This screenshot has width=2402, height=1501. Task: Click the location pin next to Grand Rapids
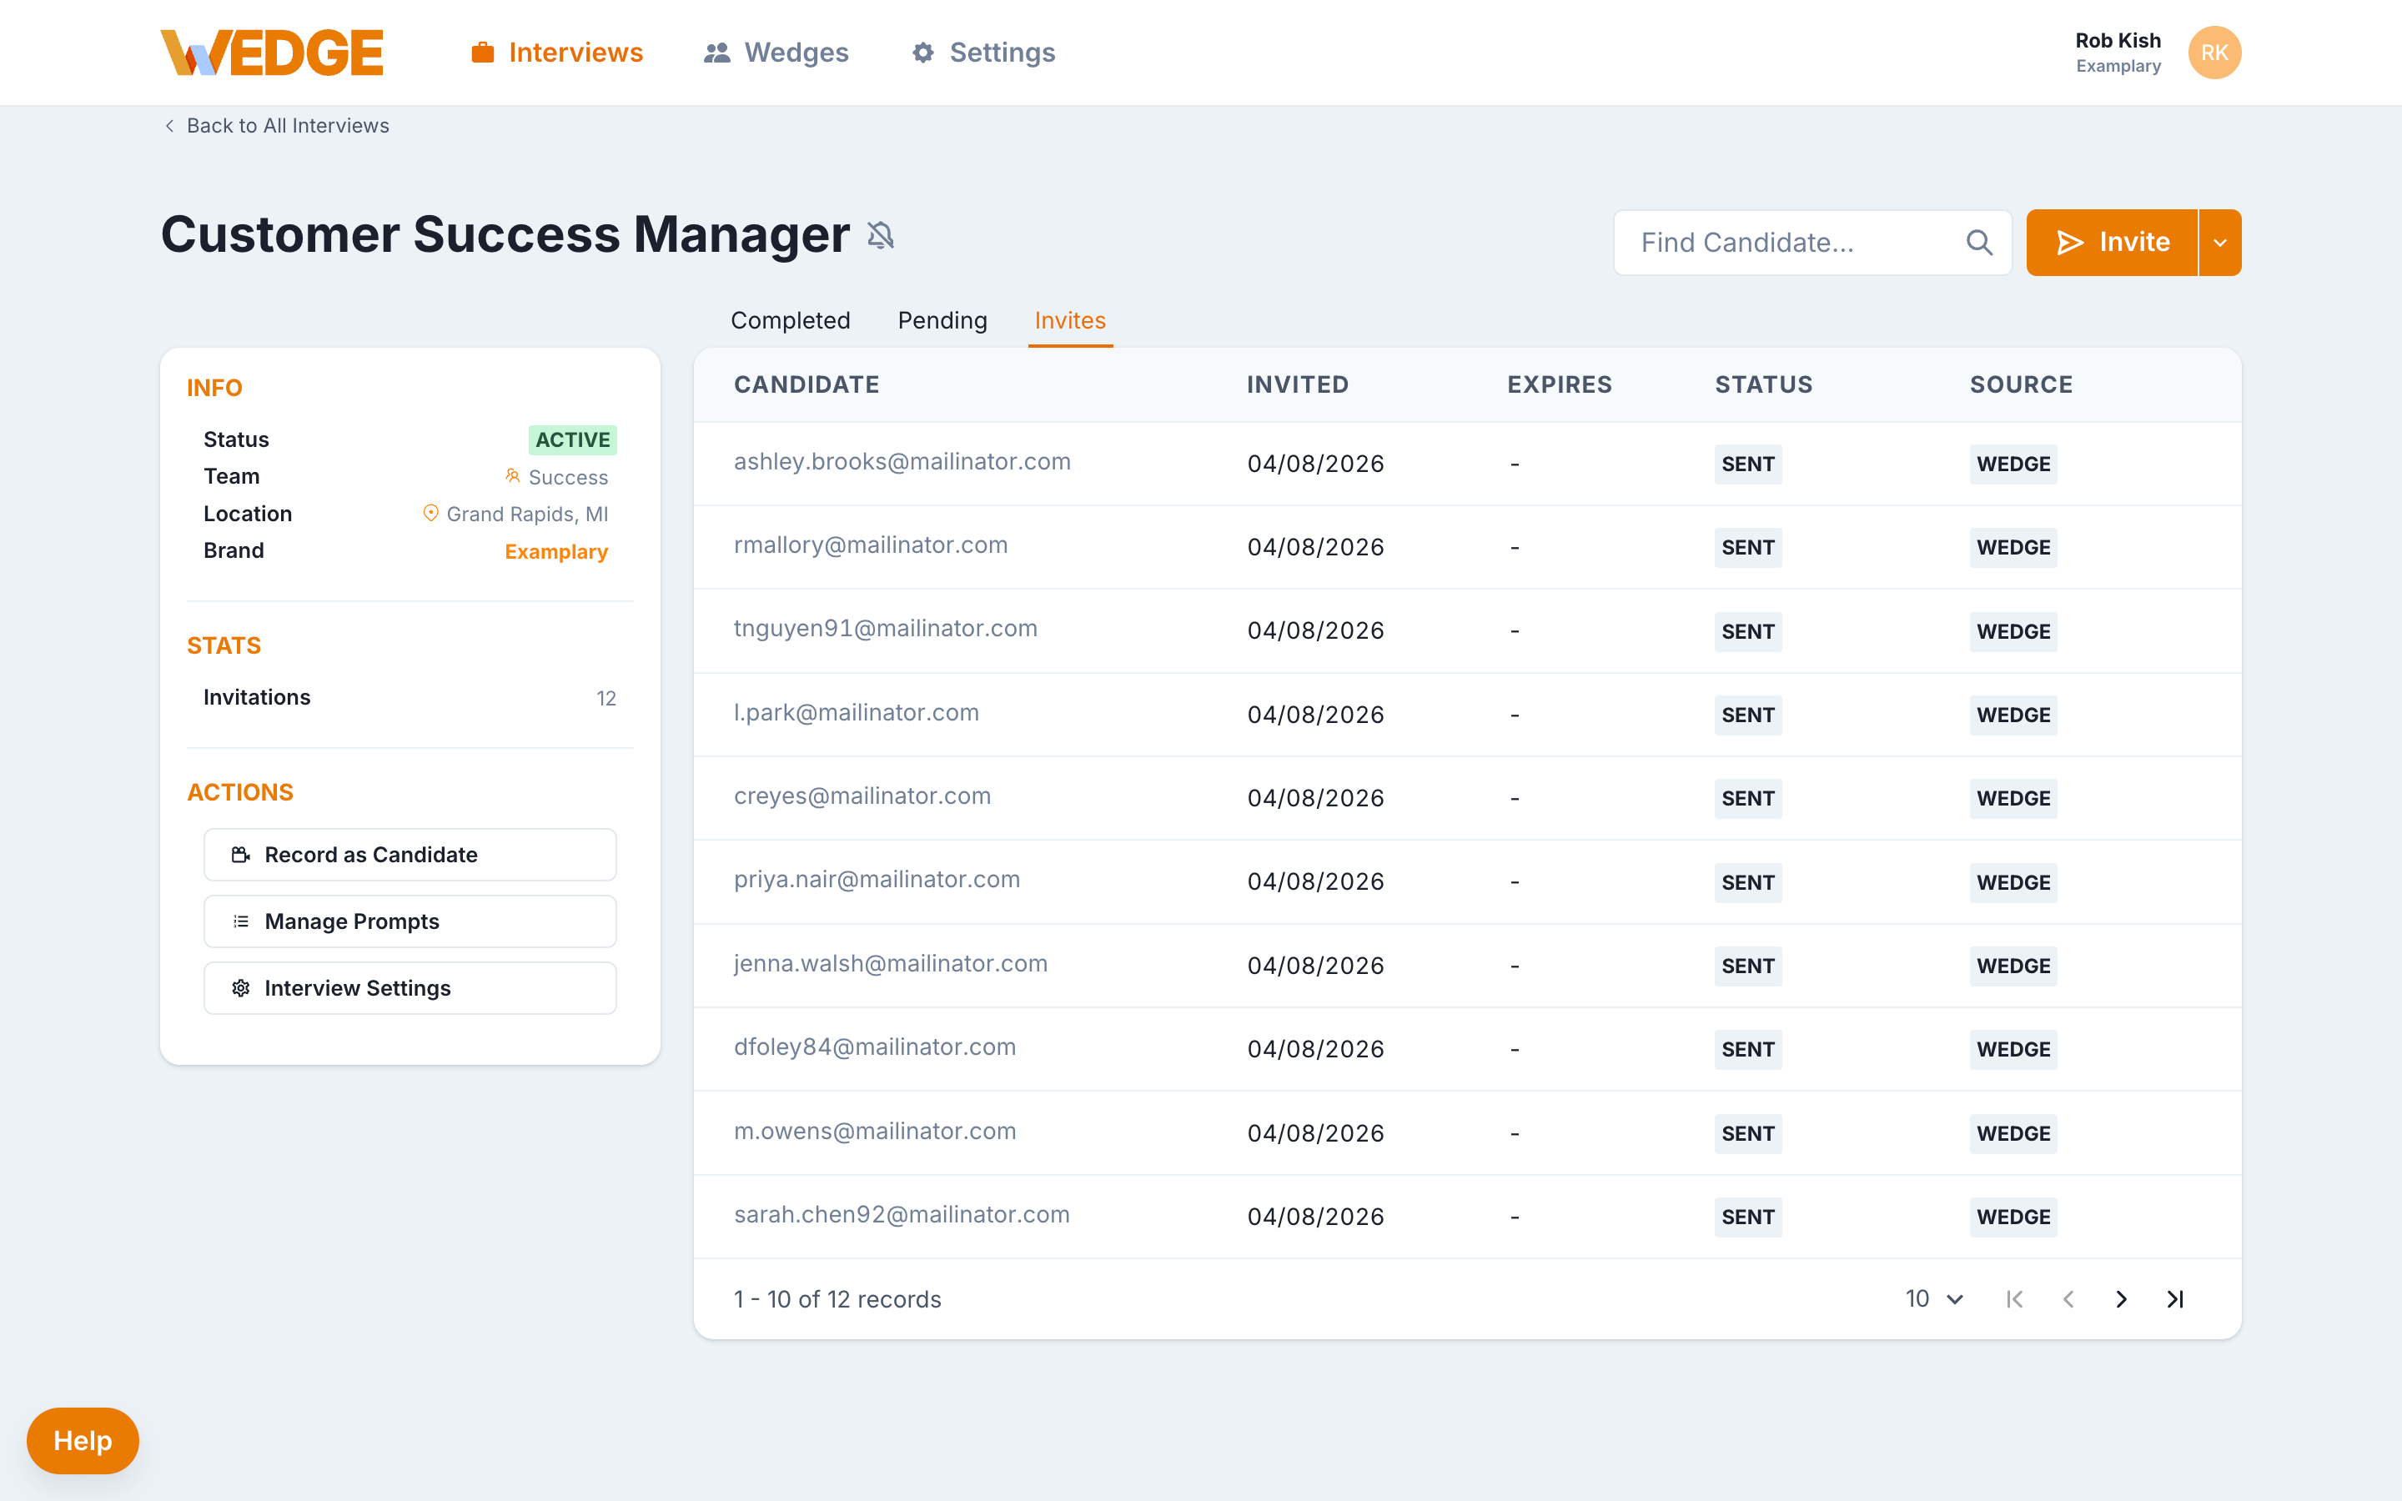tap(430, 513)
